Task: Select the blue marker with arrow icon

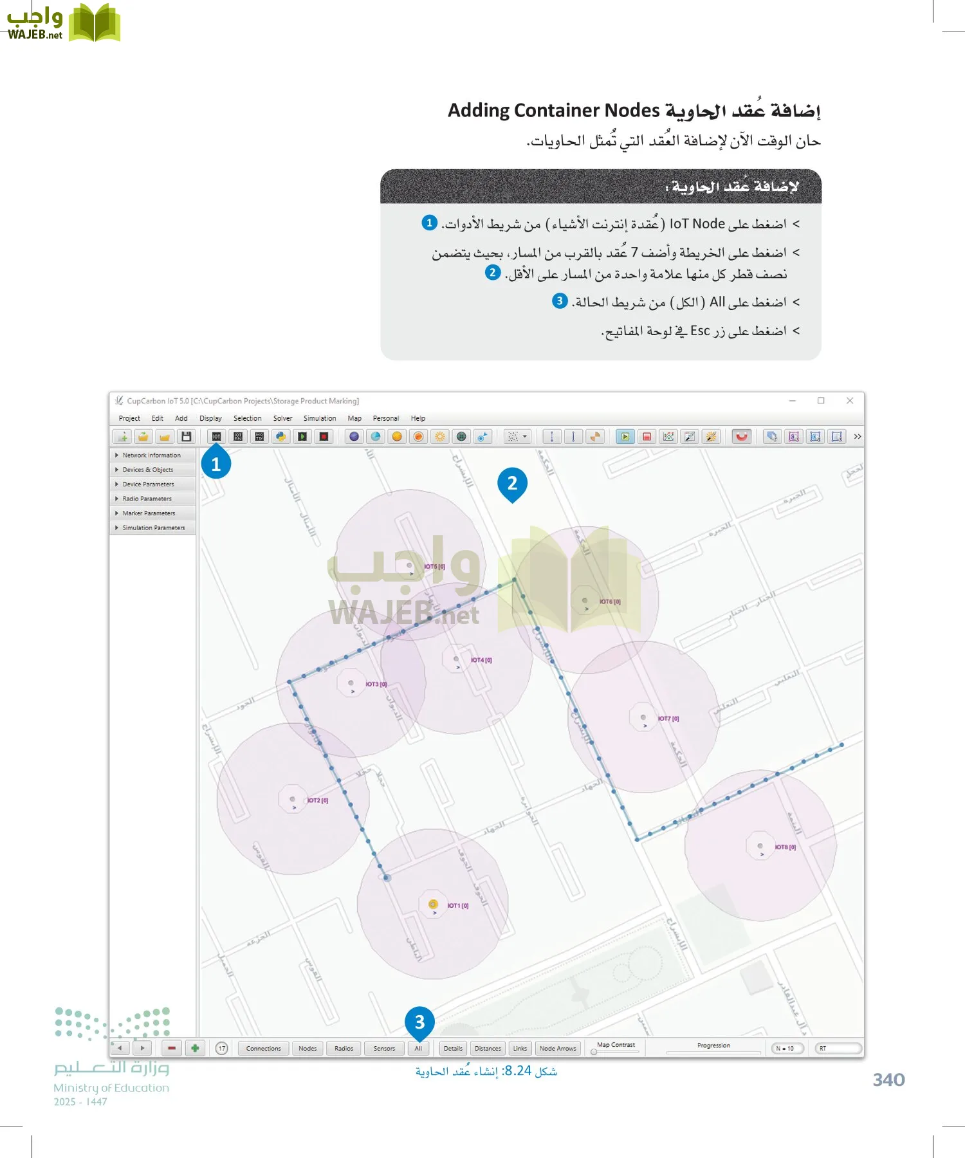Action: click(482, 437)
